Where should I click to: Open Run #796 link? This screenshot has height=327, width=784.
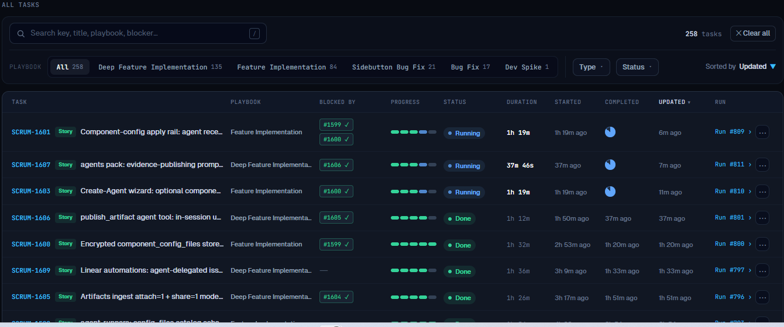(733, 297)
